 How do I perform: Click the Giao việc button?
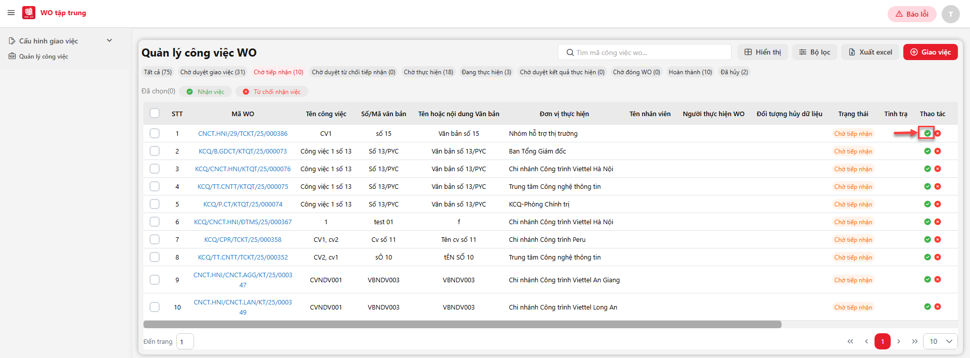point(930,52)
